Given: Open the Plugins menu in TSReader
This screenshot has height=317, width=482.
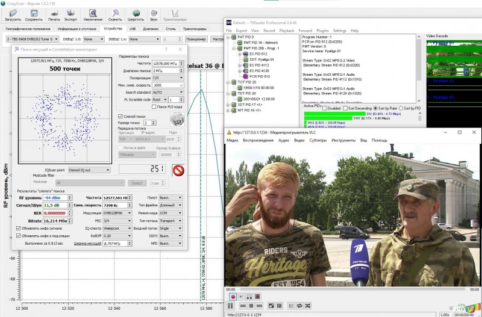Looking at the screenshot, I should tap(322, 30).
